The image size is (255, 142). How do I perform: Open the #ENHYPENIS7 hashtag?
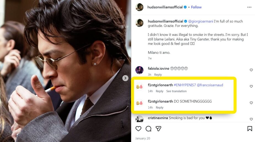185,85
